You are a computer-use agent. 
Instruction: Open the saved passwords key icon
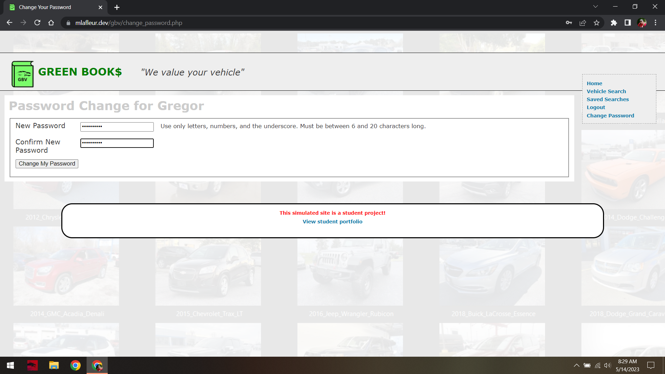coord(569,23)
